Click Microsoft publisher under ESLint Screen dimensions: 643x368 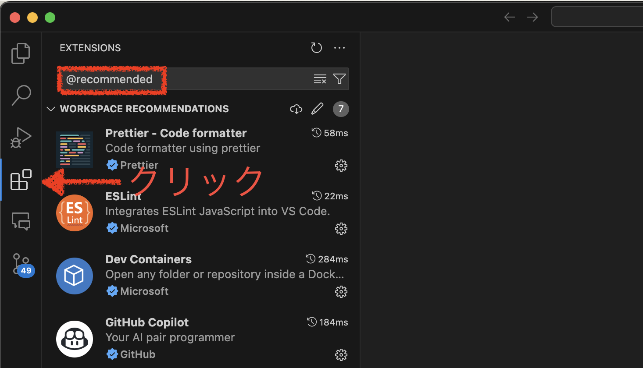pyautogui.click(x=144, y=228)
